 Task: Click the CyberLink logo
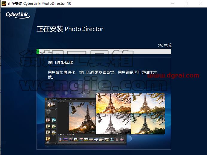[18, 15]
